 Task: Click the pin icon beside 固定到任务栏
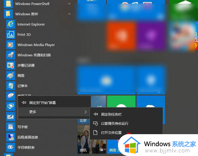[x=95, y=114]
